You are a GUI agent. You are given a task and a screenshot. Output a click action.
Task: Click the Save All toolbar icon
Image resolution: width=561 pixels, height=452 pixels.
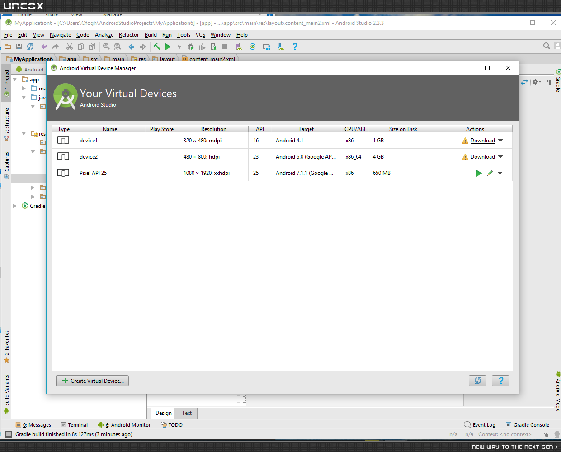tap(19, 47)
